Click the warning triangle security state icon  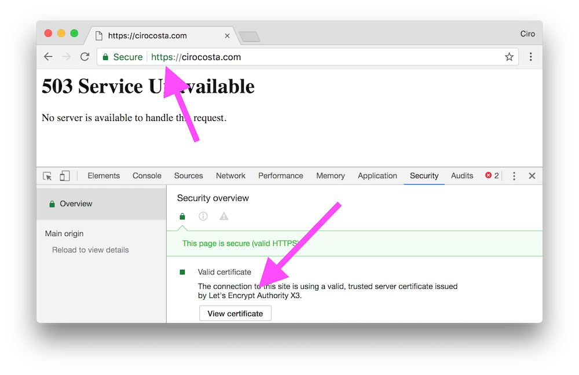pyautogui.click(x=223, y=216)
